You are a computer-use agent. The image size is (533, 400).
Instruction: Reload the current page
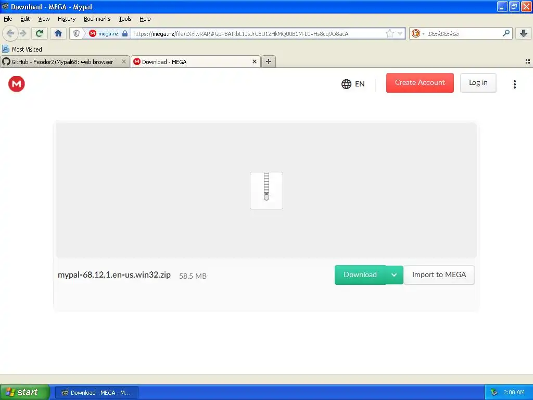(39, 33)
